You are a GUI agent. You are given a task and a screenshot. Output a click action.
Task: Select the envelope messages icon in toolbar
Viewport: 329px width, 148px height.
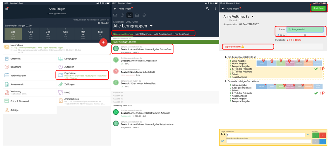point(115,15)
